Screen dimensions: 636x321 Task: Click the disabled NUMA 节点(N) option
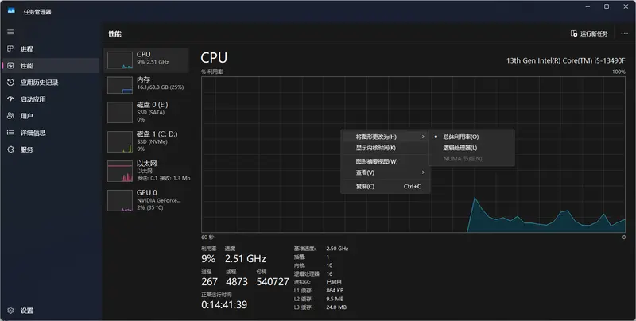point(471,159)
